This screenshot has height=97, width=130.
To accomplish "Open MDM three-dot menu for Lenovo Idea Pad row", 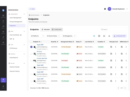I will [126, 61].
